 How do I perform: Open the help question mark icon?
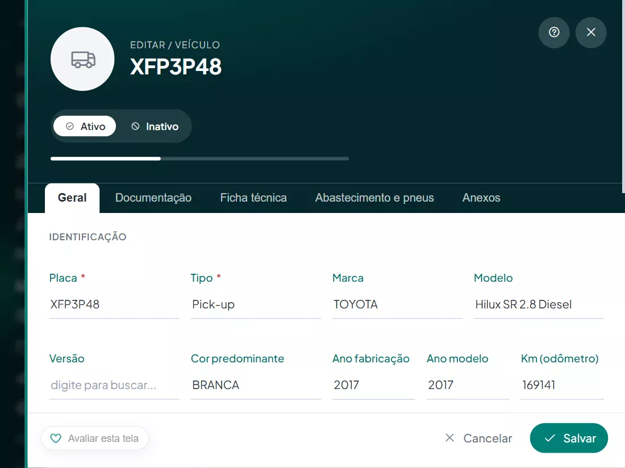tap(553, 32)
